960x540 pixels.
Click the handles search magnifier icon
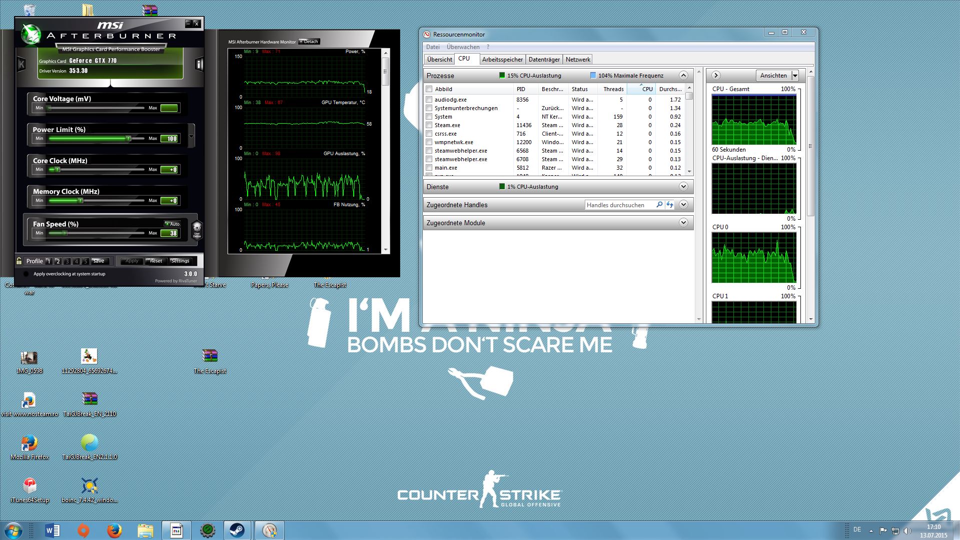659,205
